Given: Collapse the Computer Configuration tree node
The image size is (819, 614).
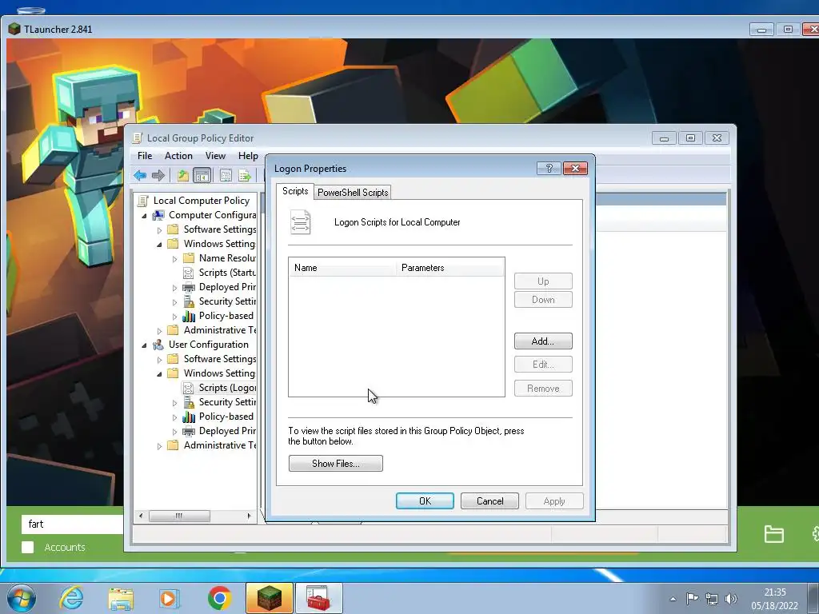Looking at the screenshot, I should pos(144,216).
